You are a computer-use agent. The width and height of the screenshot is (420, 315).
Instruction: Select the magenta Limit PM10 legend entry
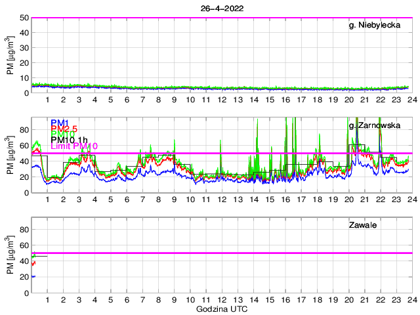74,146
